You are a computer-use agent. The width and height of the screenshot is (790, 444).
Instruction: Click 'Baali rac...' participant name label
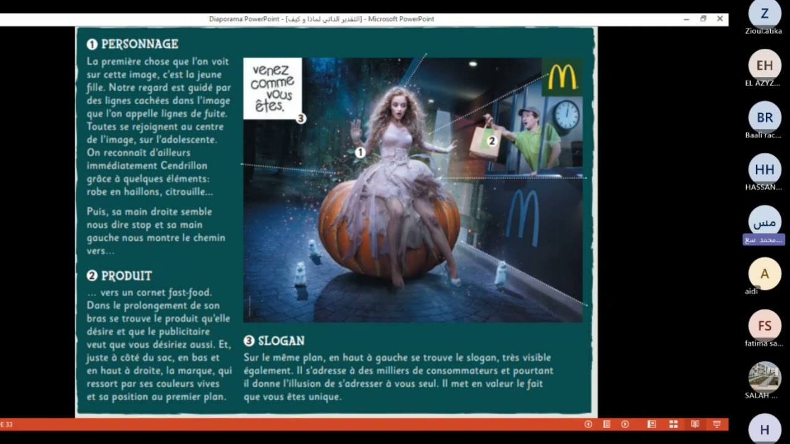[x=763, y=135]
